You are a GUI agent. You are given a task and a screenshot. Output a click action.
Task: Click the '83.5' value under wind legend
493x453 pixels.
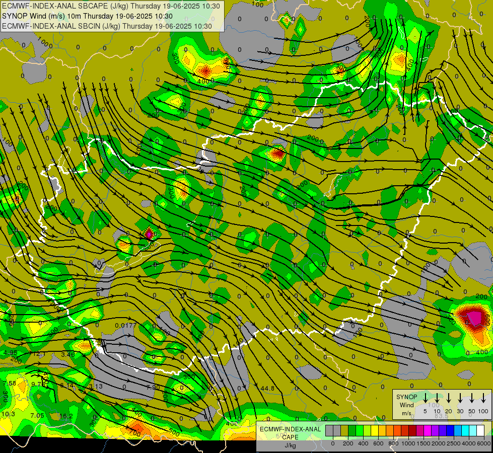442,416
